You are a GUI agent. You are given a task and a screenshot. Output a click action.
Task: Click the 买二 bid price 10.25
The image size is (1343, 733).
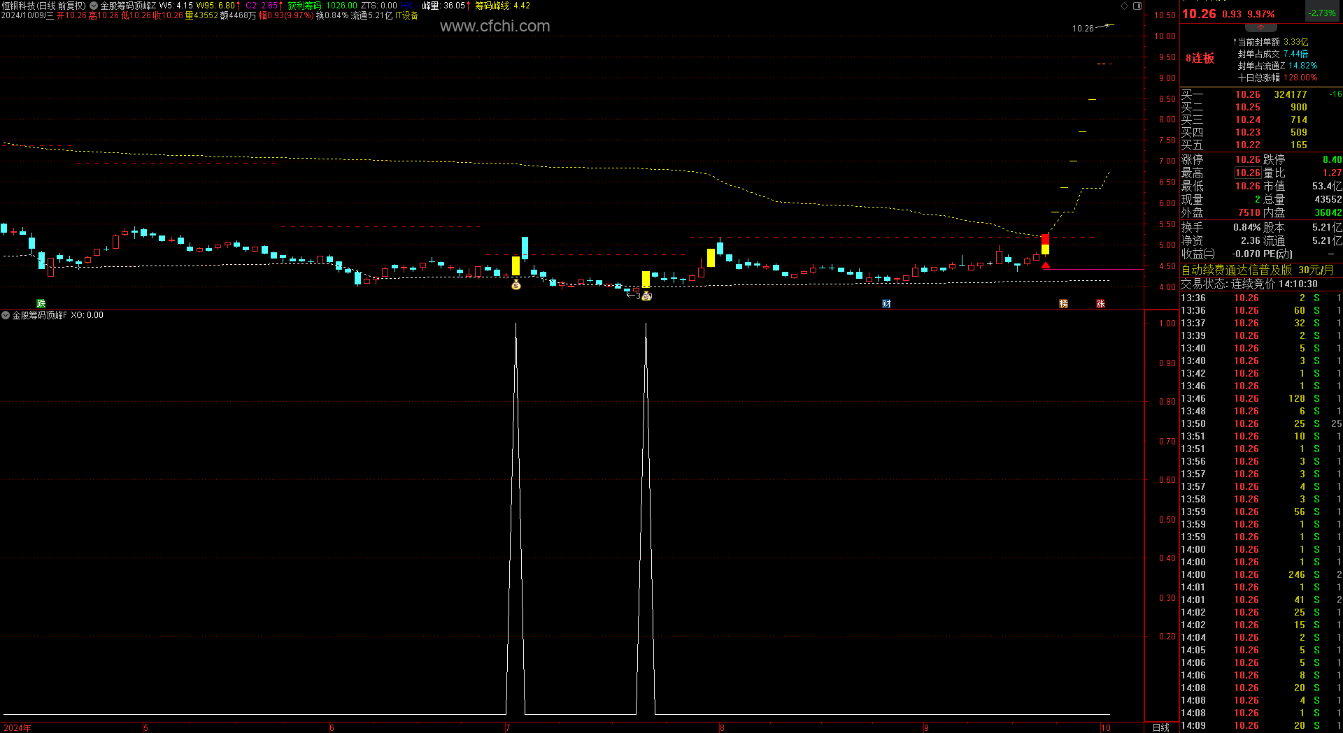[1247, 107]
